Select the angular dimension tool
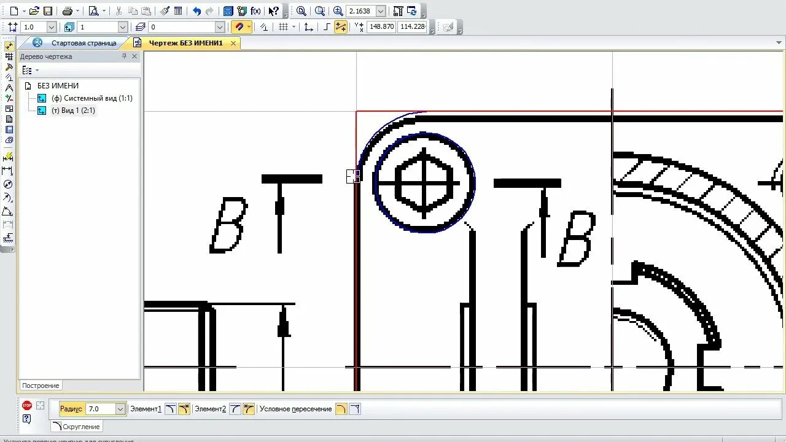This screenshot has height=442, width=786. click(8, 211)
